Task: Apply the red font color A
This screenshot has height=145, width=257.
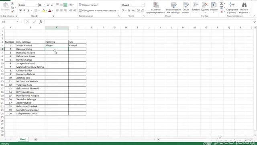Action: tap(50, 10)
